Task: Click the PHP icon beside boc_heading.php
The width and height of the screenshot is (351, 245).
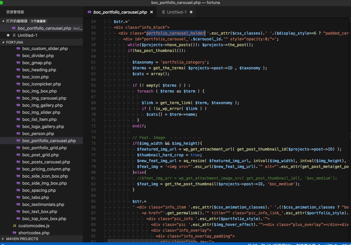Action: pyautogui.click(x=18, y=70)
